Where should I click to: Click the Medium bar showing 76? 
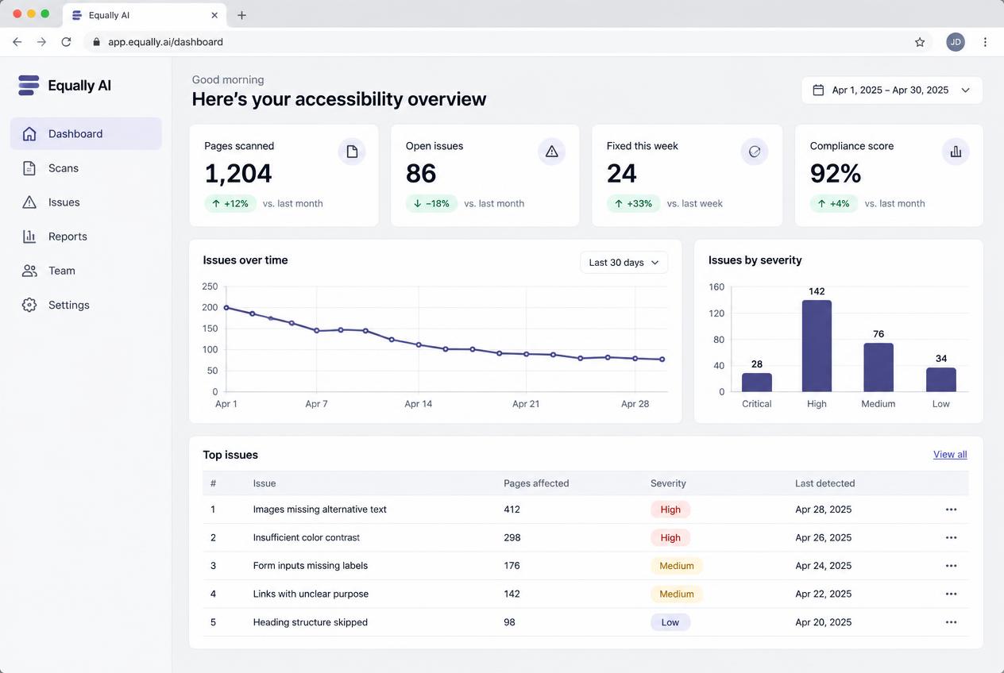[878, 367]
